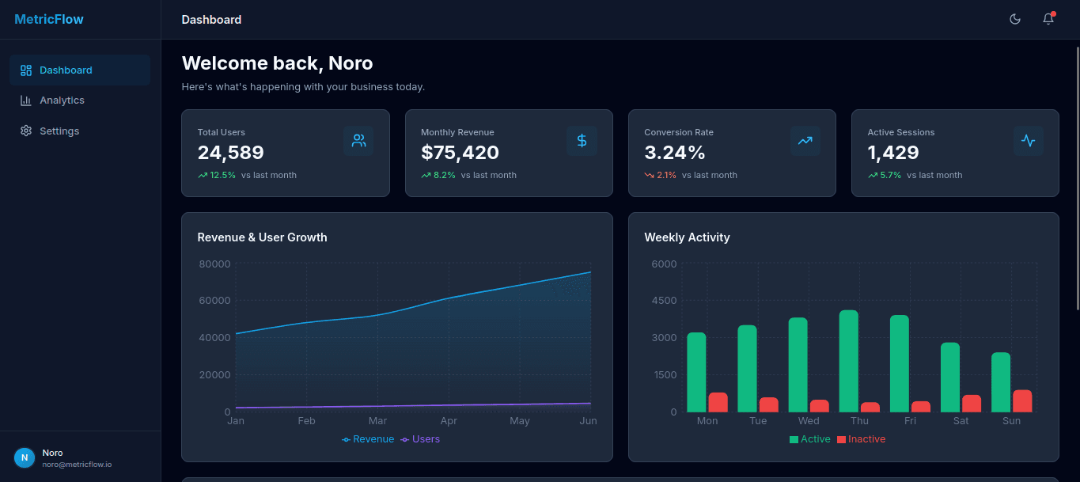Click the Dashboard grid icon in sidebar
The height and width of the screenshot is (482, 1080).
26,70
